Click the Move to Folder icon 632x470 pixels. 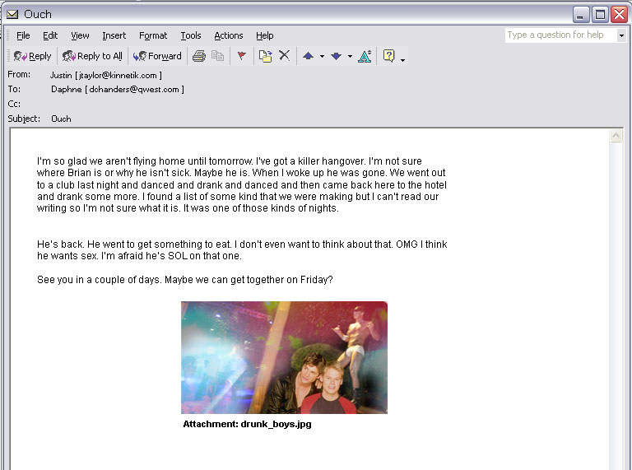(x=265, y=56)
